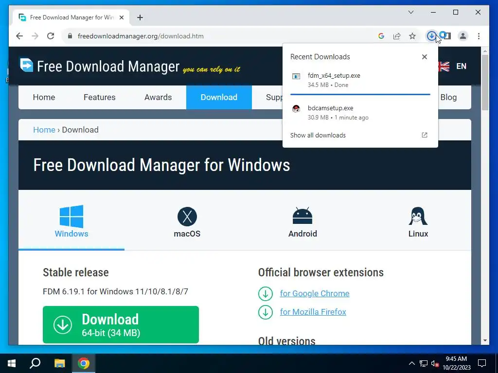Click Show all downloads
Screen dimensions: 498x373
tap(318, 135)
